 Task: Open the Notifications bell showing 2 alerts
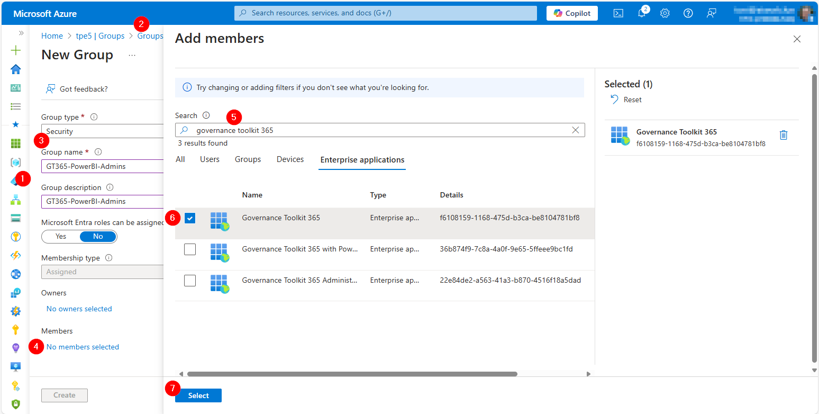pyautogui.click(x=641, y=13)
